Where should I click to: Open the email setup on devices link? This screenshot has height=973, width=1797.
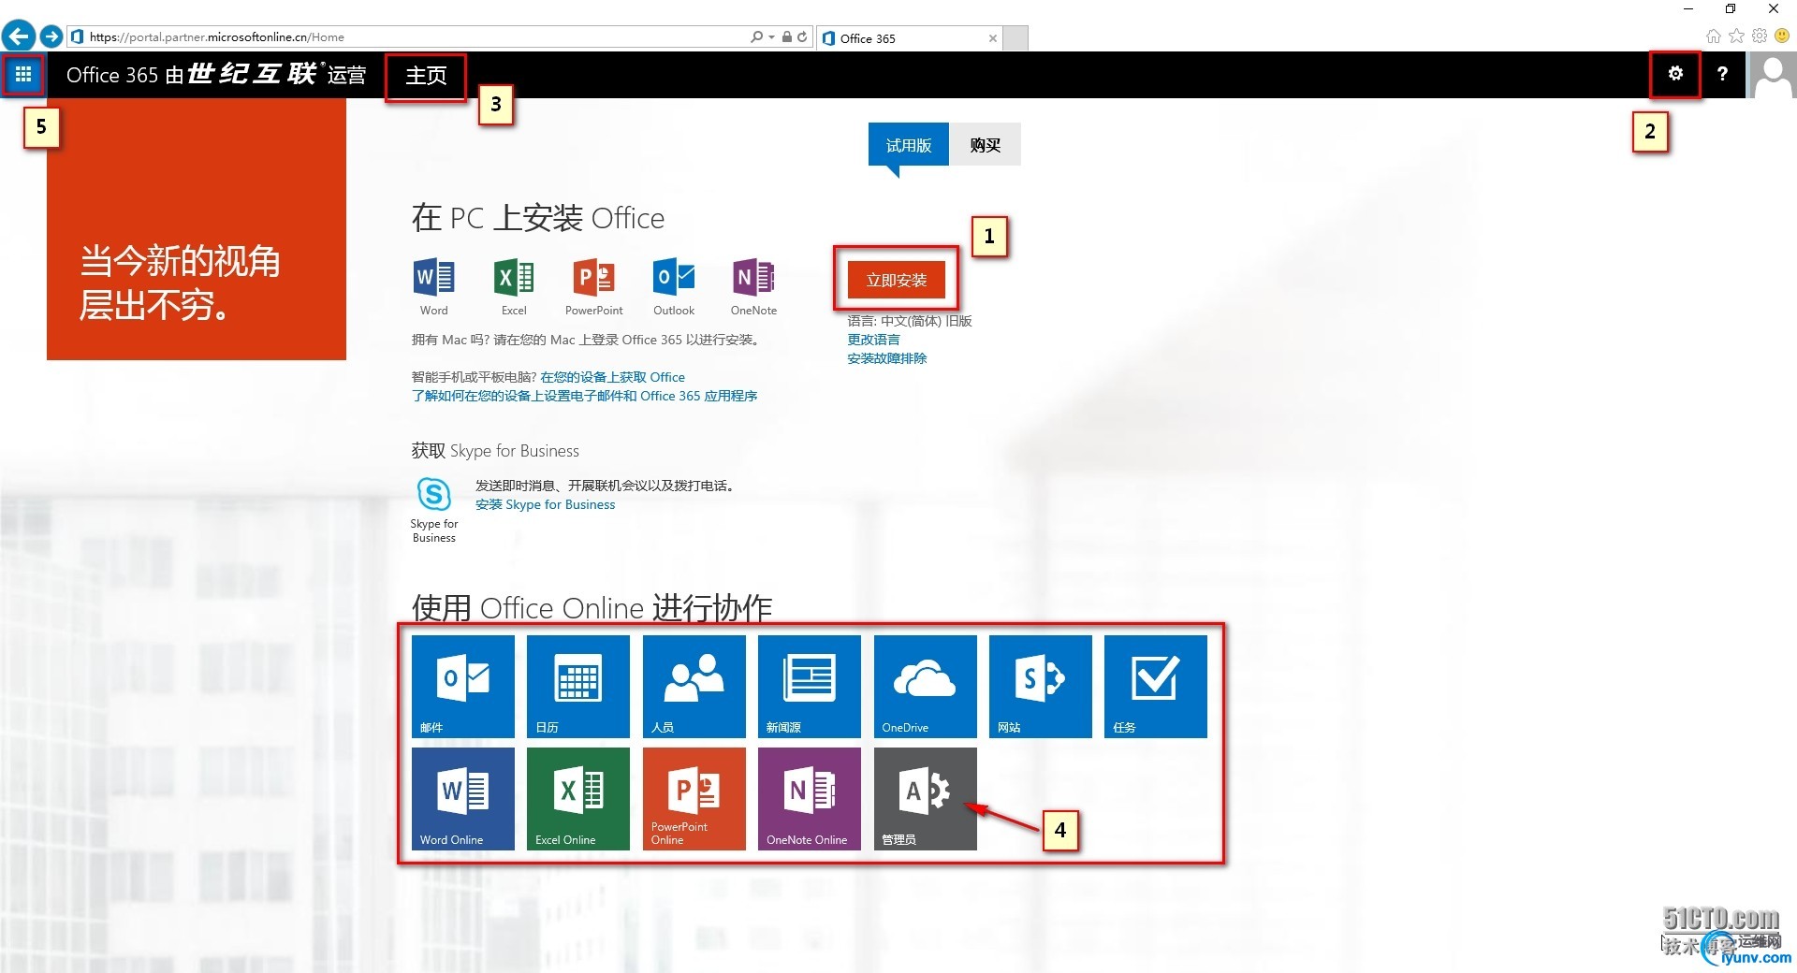click(x=585, y=396)
